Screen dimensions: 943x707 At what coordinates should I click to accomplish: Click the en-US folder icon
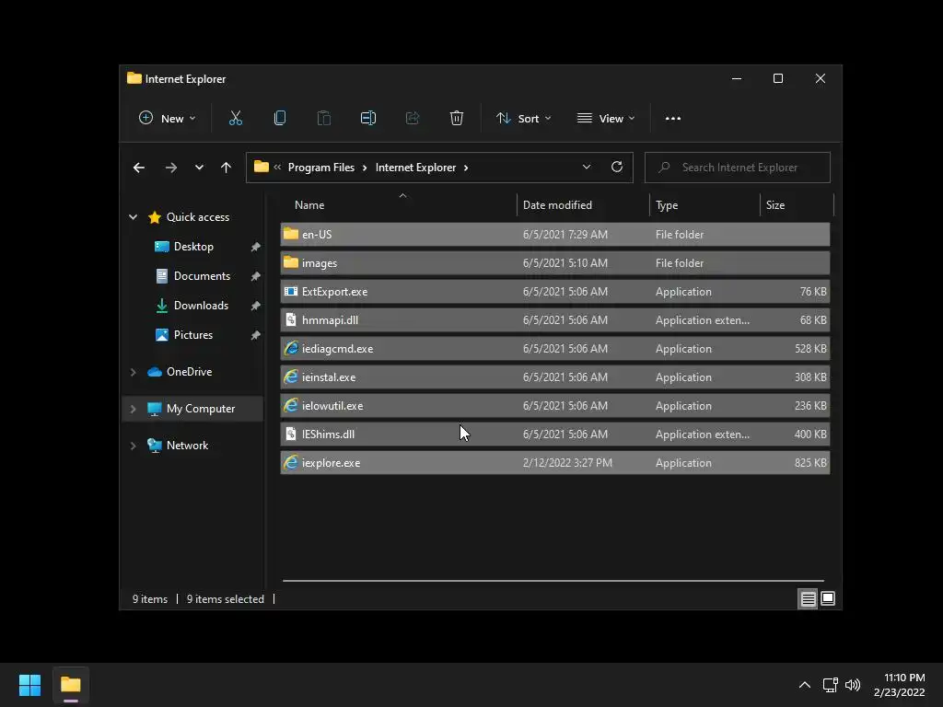pyautogui.click(x=291, y=234)
